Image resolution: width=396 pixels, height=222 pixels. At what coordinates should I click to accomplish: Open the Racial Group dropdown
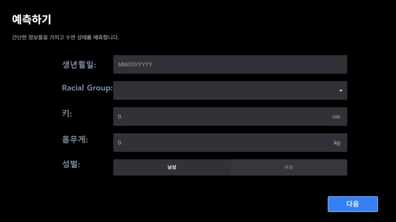coord(230,90)
